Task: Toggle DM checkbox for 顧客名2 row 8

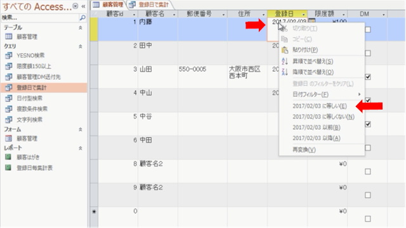Action: point(368,172)
